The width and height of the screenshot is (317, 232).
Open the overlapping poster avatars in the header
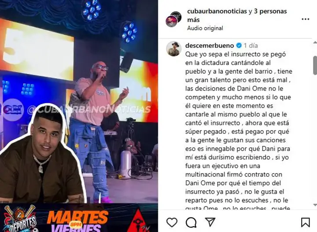coord(173,19)
